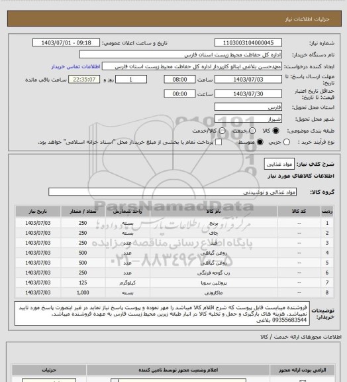Click the واحد شمارش column header
347x382 pixels.
[x=128, y=212]
